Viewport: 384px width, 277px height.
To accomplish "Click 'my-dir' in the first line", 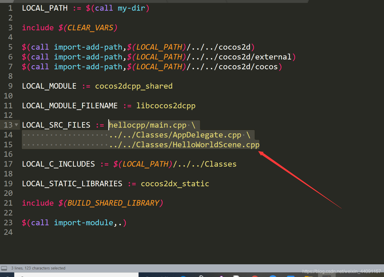I will 131,8.
